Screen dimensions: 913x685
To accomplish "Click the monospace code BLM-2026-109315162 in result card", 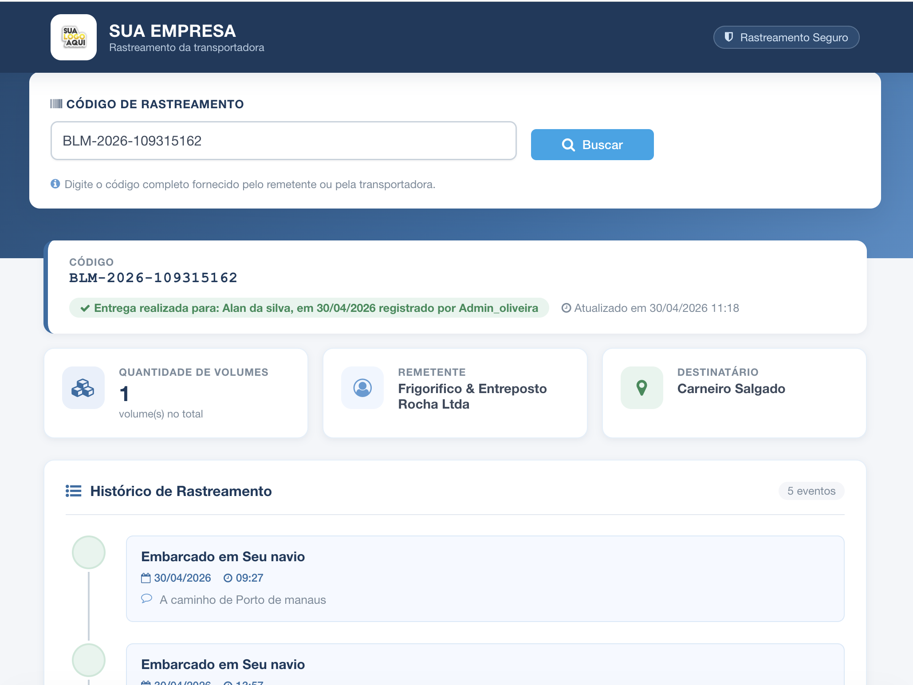I will click(153, 278).
